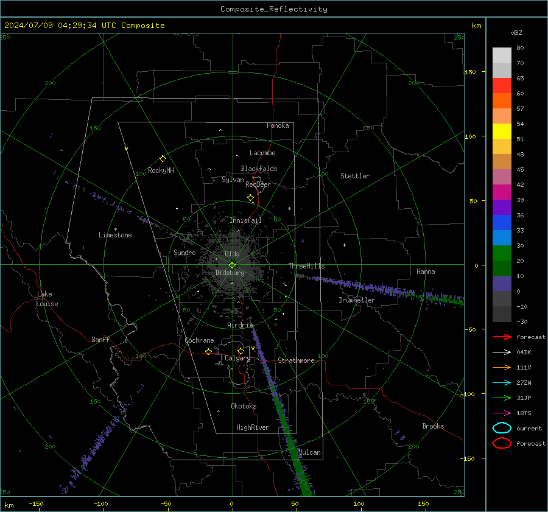Click the white plus marker west of Hanna
Screen dimensions: 548x512
click(344, 245)
